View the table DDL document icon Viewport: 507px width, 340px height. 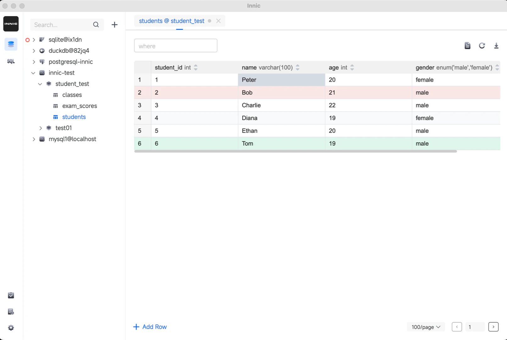[x=467, y=45]
